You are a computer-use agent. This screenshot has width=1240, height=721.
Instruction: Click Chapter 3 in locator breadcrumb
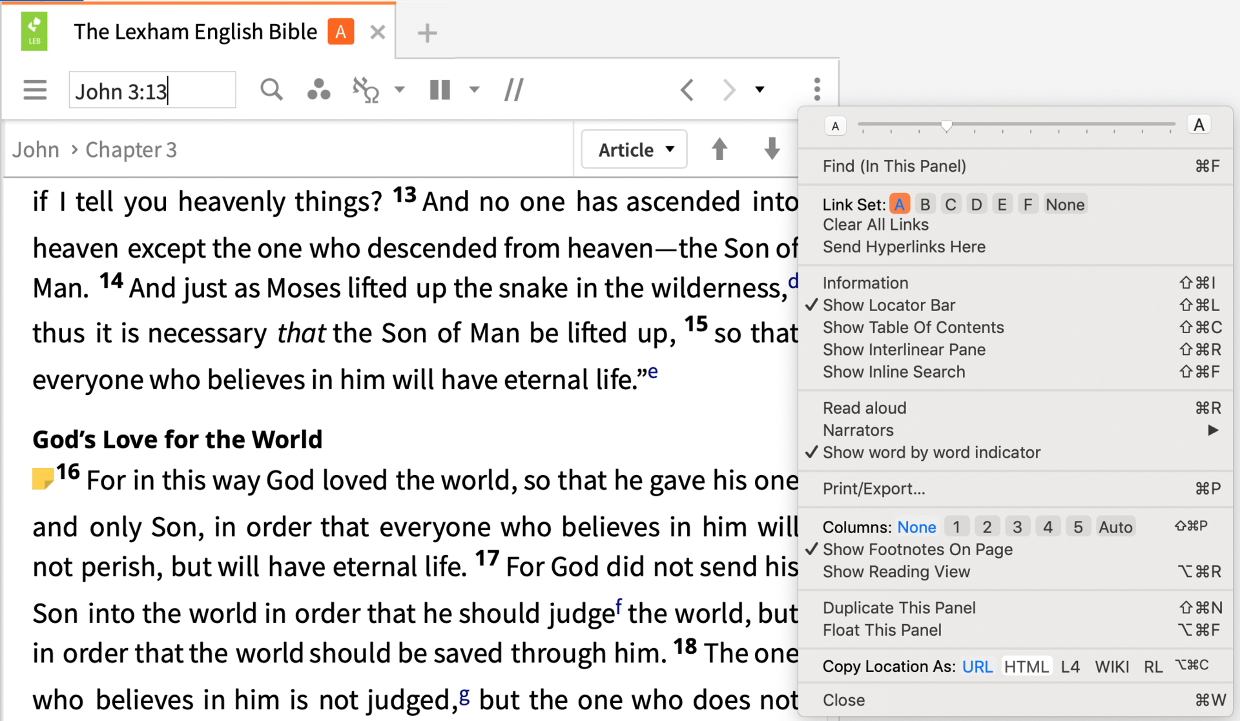coord(131,150)
